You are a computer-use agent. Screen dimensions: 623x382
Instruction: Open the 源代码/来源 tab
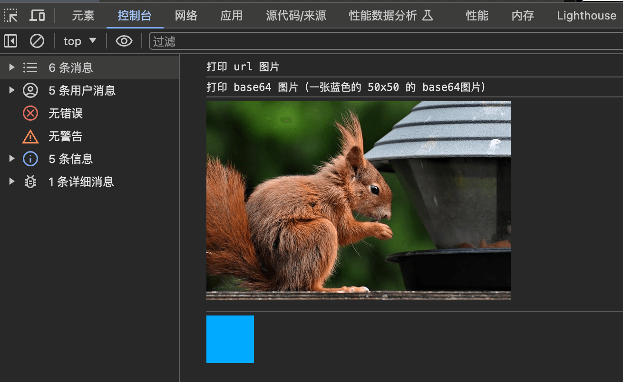(x=296, y=16)
